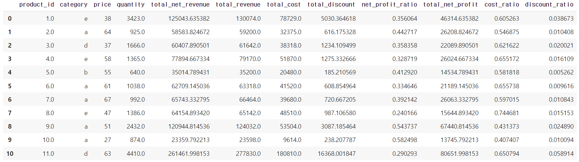Click discount_ratio value 0.058914
The image size is (579, 162).
click(561, 154)
